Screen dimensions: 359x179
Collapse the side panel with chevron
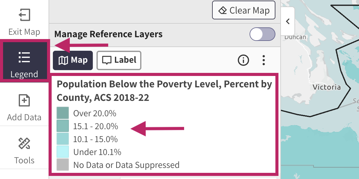[x=288, y=22]
